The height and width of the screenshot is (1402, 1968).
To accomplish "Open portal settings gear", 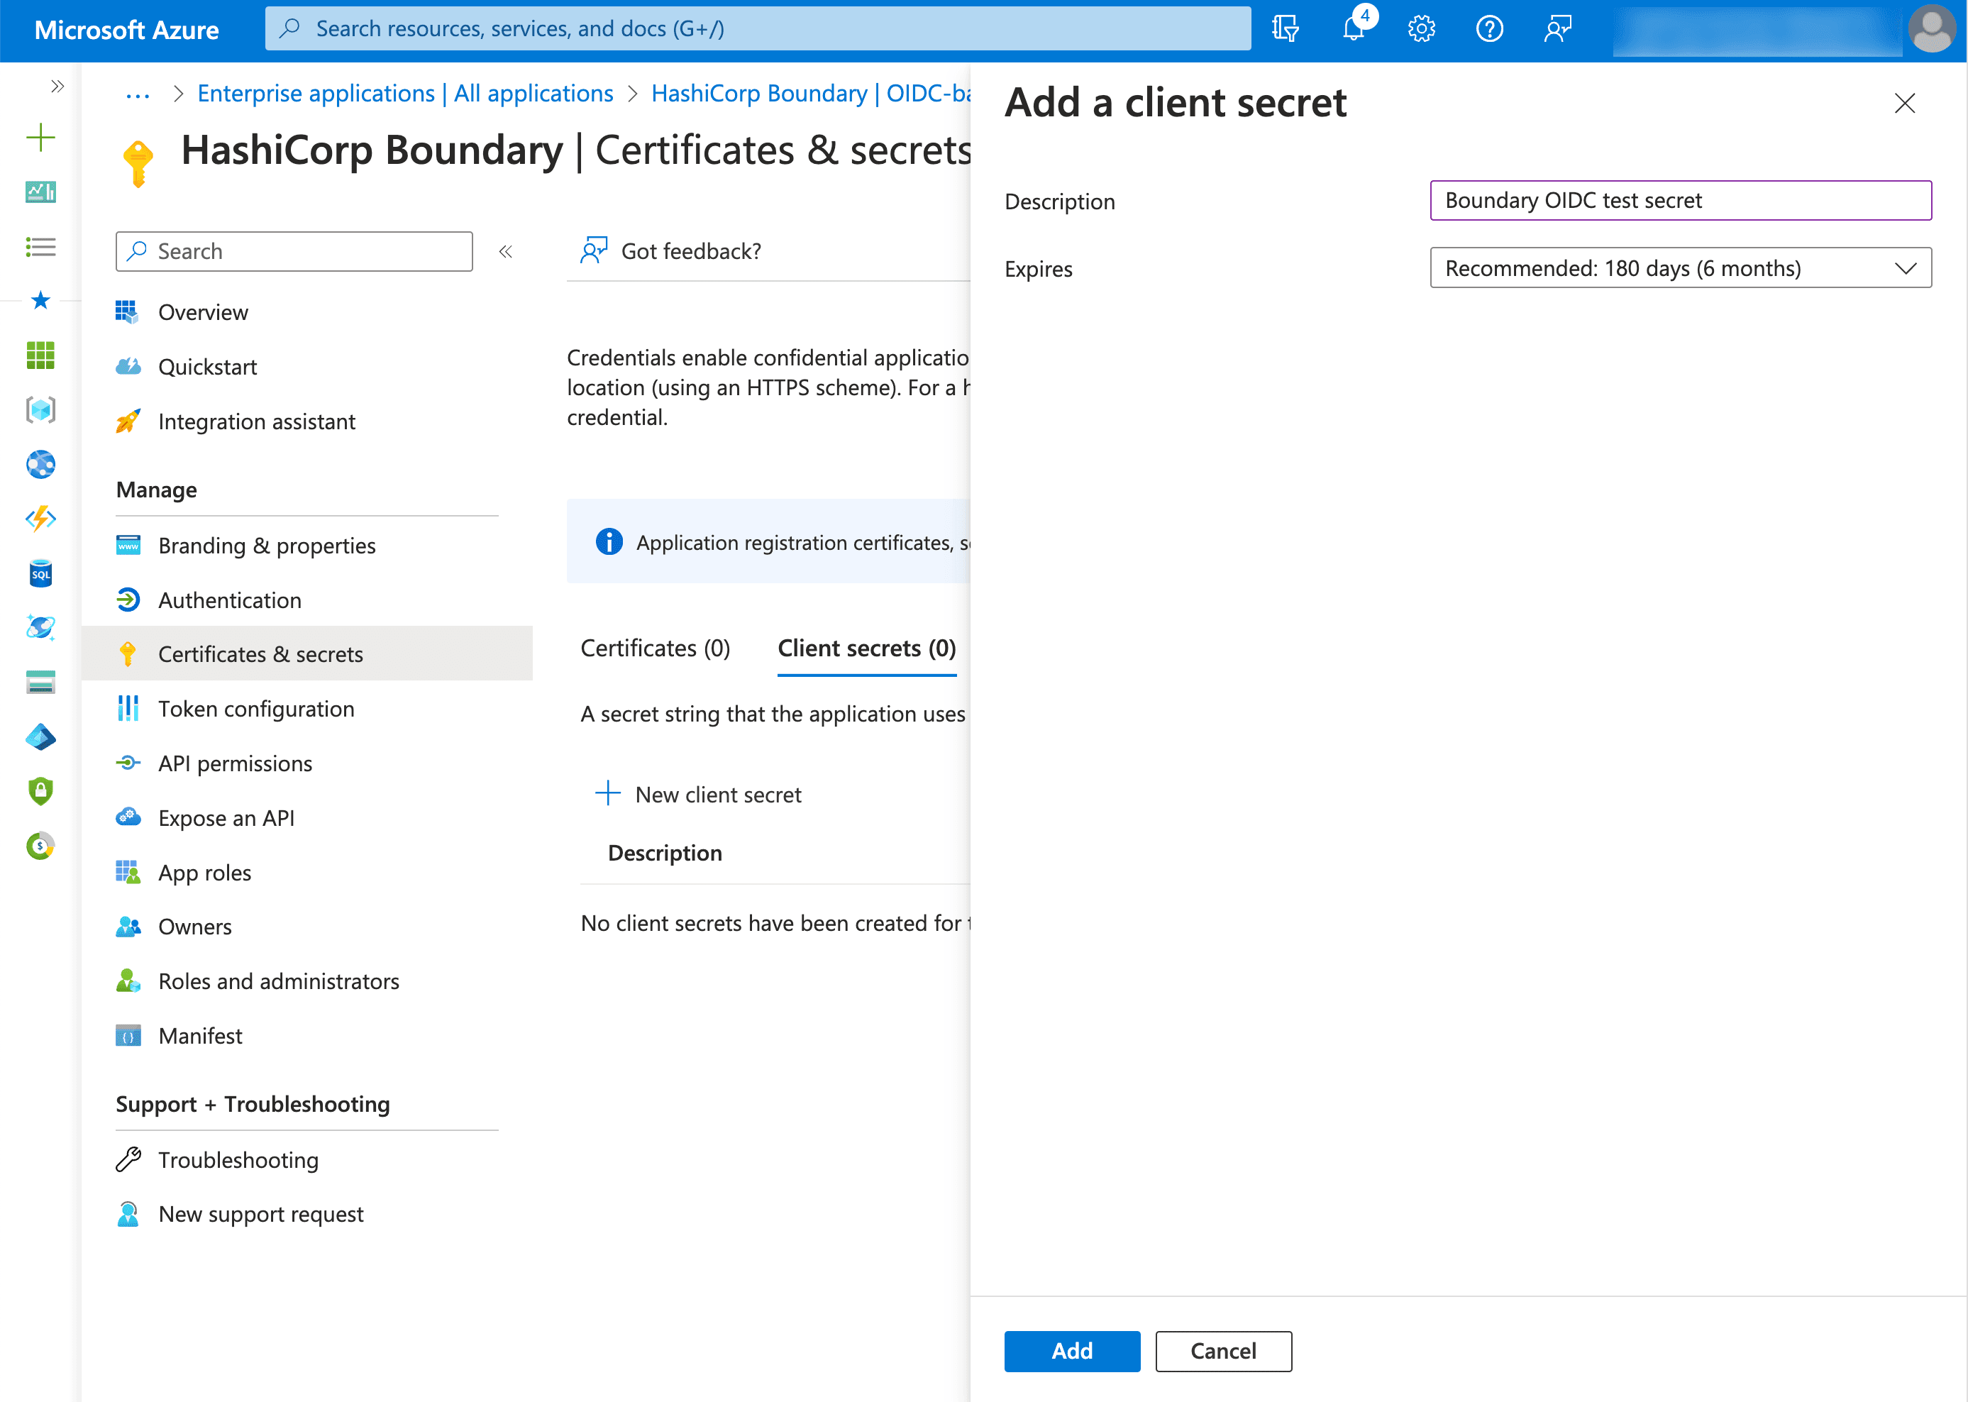I will pos(1422,28).
